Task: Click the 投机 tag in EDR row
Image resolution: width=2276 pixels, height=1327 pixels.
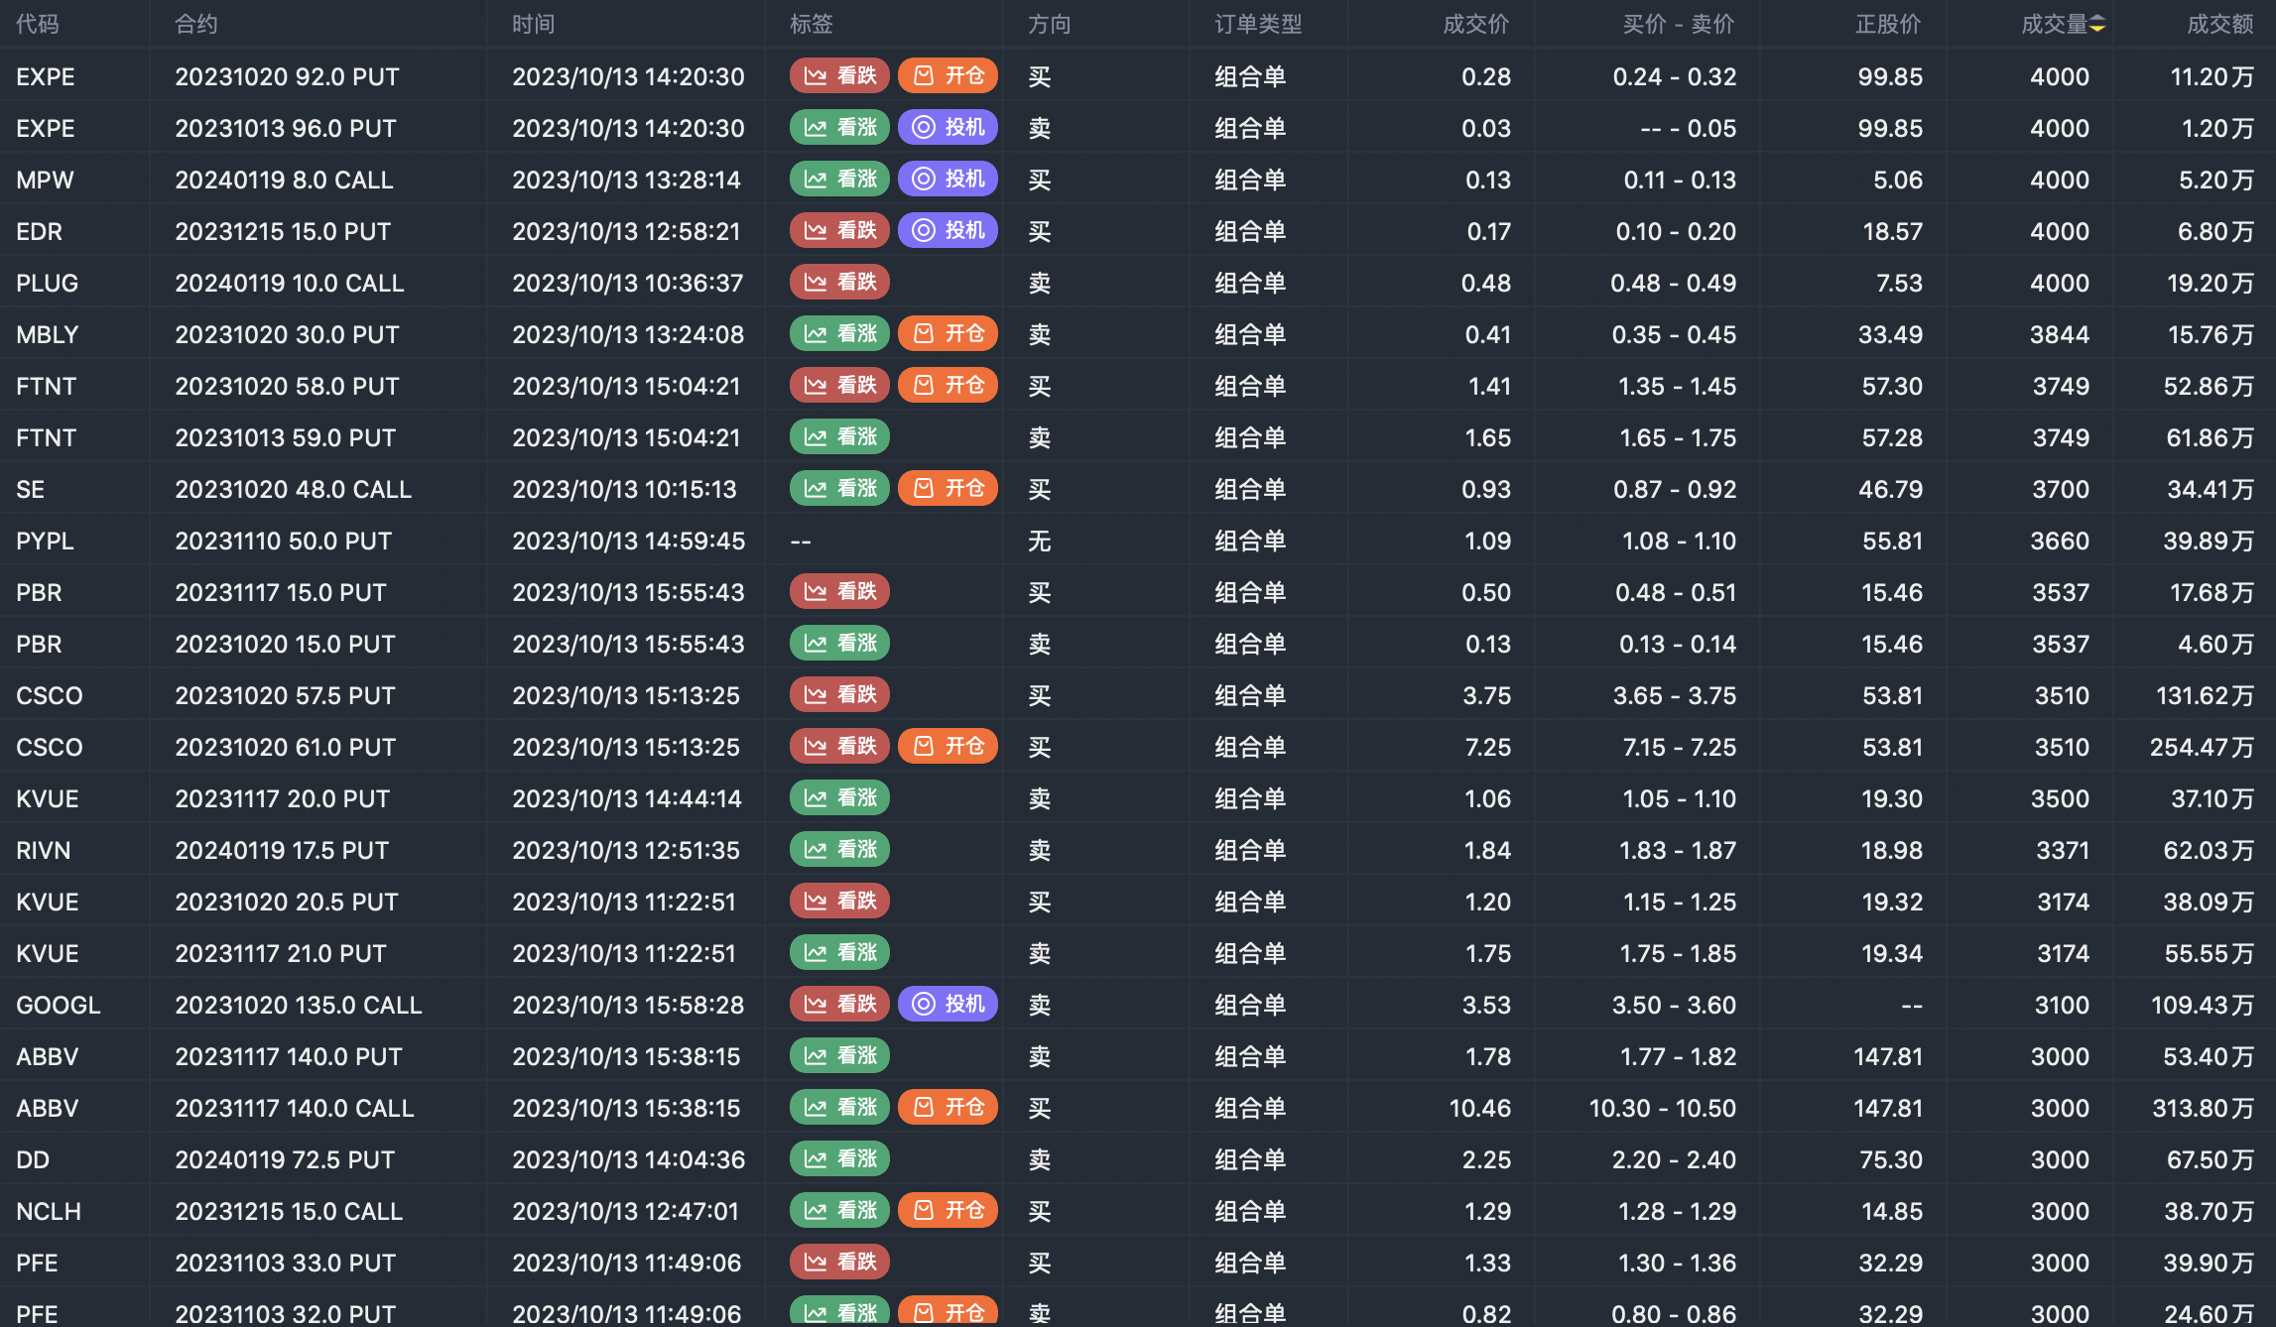Action: coord(948,230)
